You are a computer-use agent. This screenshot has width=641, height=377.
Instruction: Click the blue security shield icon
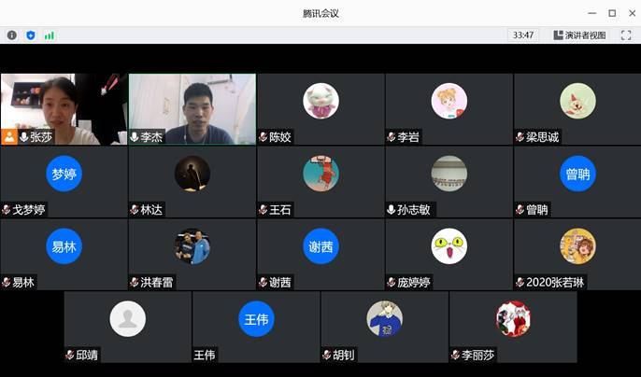tap(30, 35)
